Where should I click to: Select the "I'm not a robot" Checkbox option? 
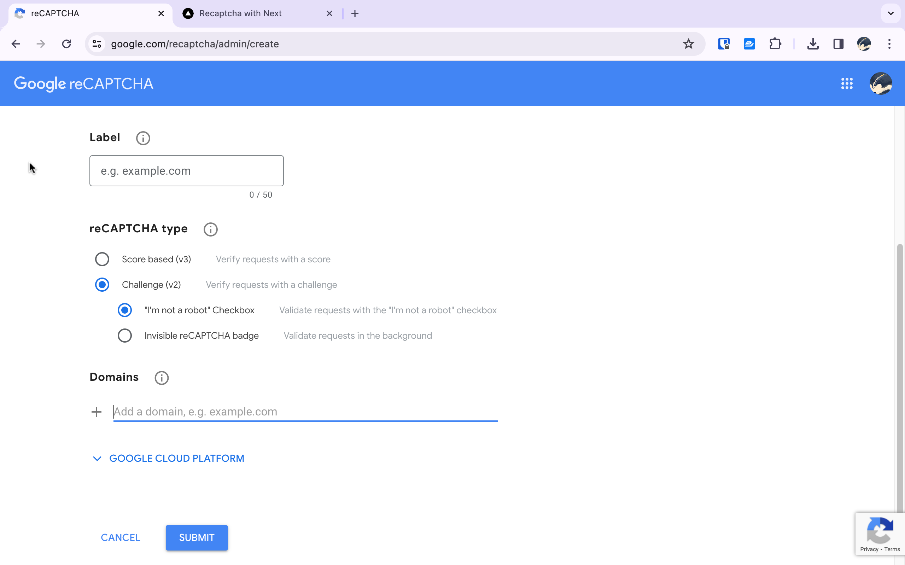point(125,310)
